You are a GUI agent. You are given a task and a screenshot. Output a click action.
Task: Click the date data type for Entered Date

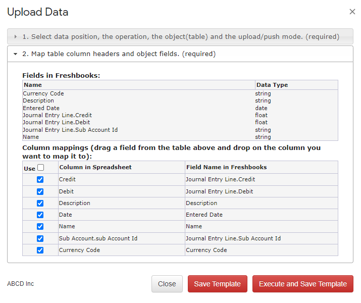point(261,108)
